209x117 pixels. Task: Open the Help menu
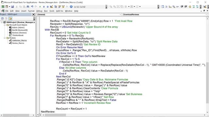click(76, 11)
